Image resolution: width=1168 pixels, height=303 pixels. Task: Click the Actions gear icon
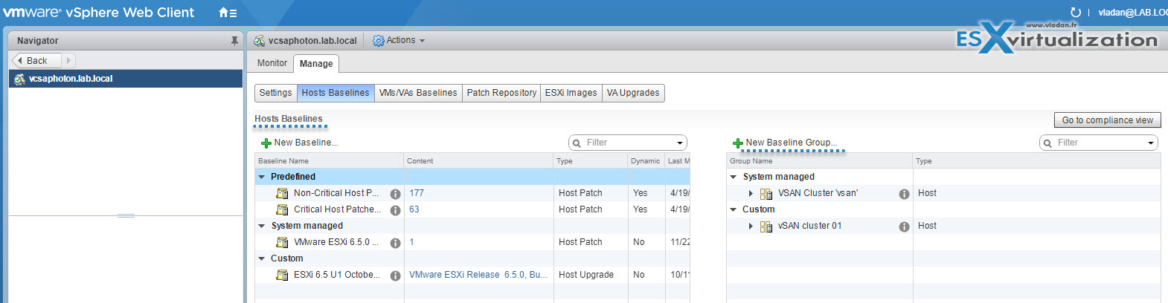(x=378, y=41)
